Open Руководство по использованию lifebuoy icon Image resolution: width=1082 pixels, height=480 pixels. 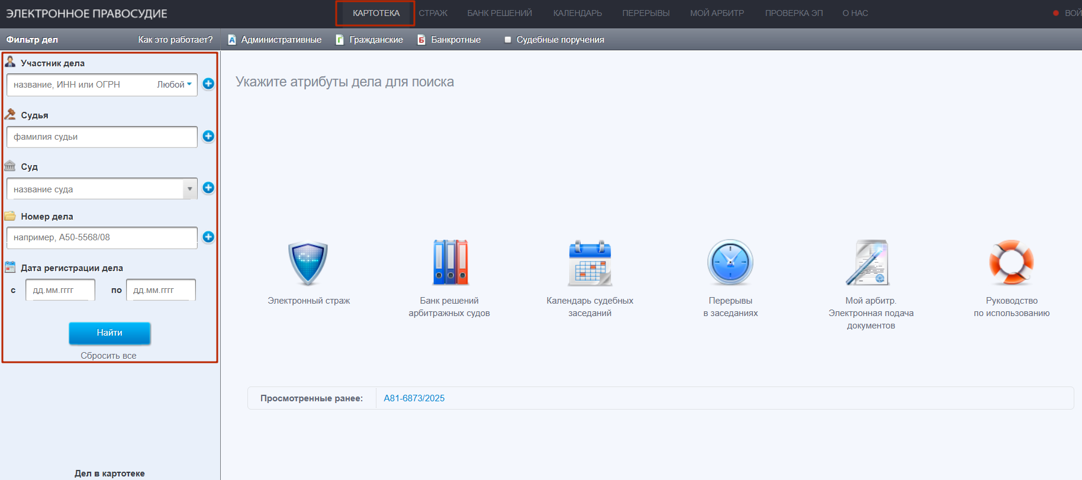[x=1011, y=263]
